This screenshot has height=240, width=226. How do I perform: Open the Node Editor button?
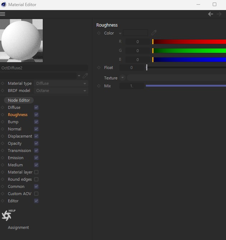click(x=19, y=100)
